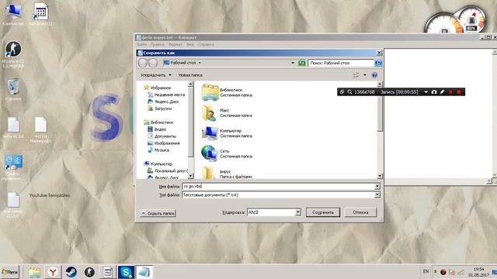Open the Файл menu in Notepad

click(x=141, y=45)
